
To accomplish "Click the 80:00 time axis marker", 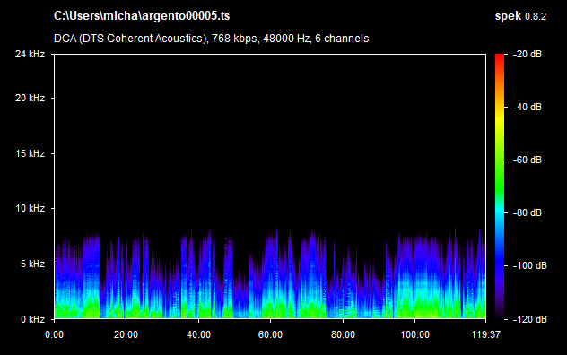I will click(343, 334).
